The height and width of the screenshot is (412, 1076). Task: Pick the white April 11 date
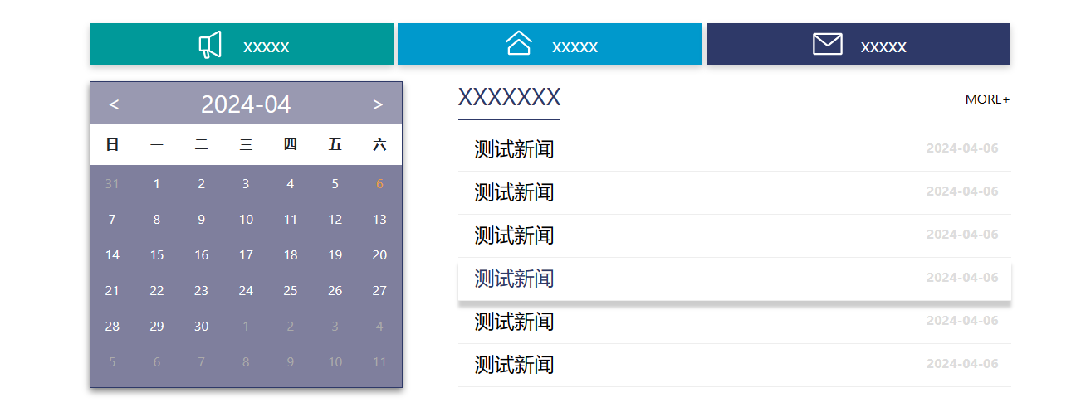point(291,220)
